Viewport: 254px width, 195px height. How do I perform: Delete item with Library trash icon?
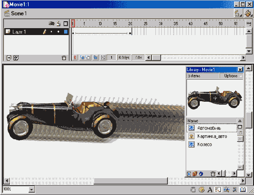[213, 174]
